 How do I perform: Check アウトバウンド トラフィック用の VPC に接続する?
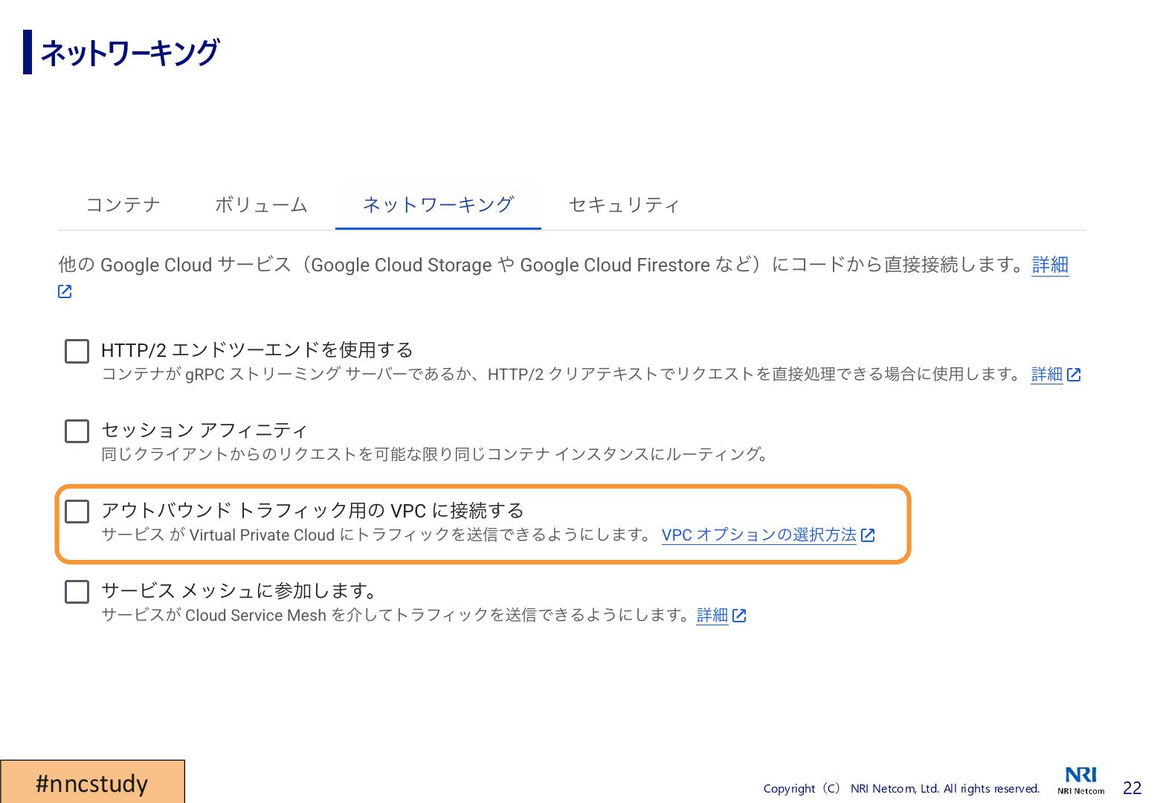click(77, 512)
